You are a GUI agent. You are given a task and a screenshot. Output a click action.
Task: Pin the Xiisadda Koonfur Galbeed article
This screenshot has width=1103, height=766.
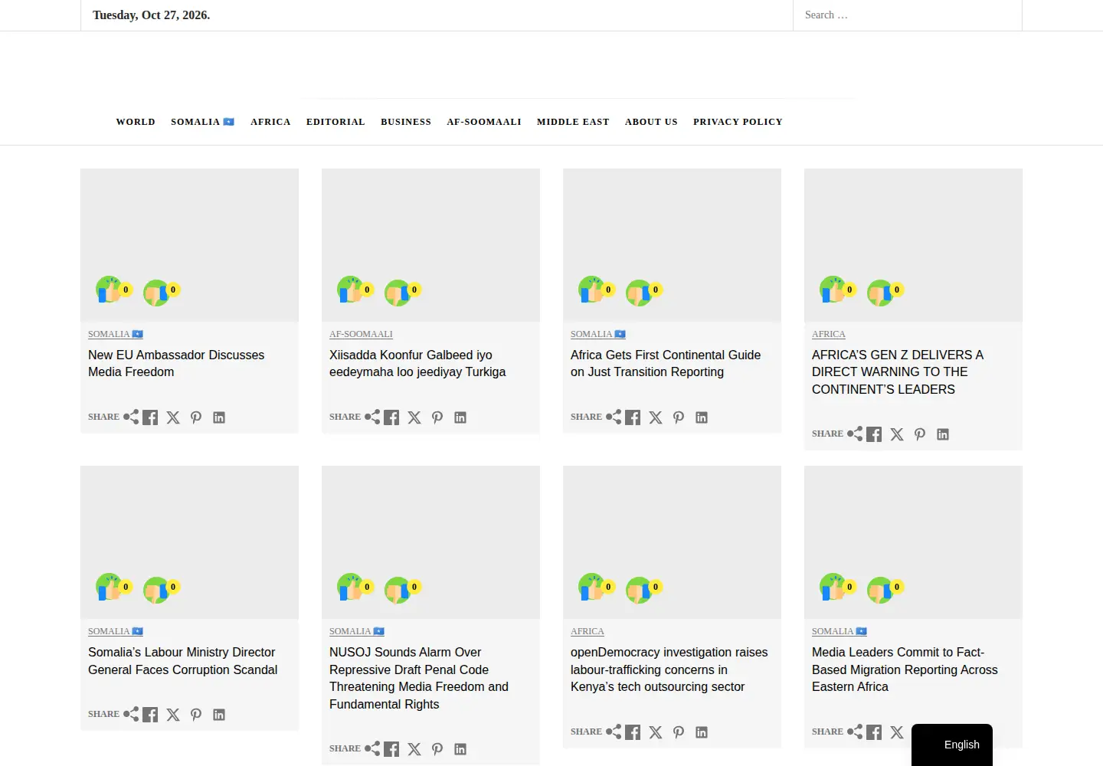point(437,417)
